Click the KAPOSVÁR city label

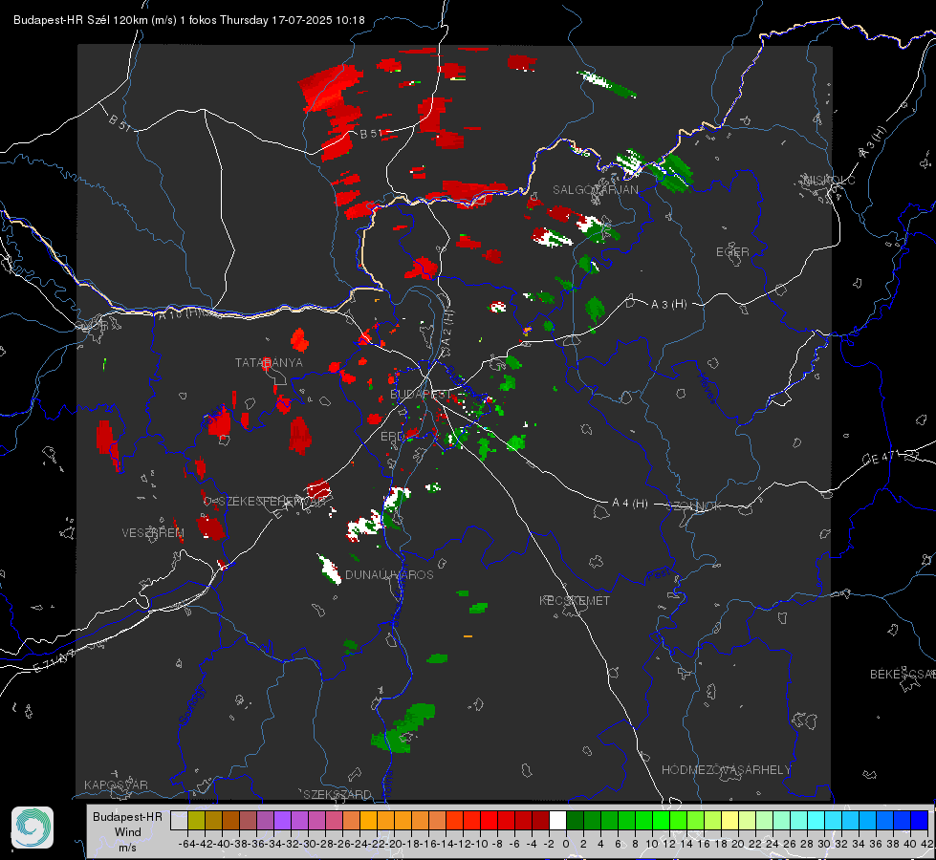coord(116,785)
